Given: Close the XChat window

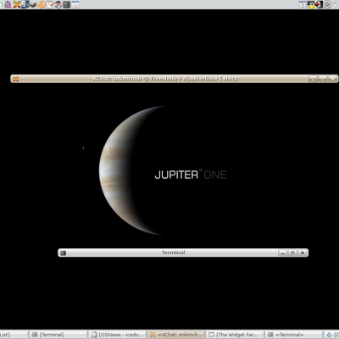Looking at the screenshot, I should (332, 79).
